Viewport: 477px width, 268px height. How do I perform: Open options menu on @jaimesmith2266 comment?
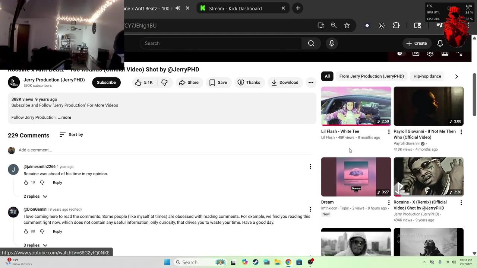pos(310,167)
